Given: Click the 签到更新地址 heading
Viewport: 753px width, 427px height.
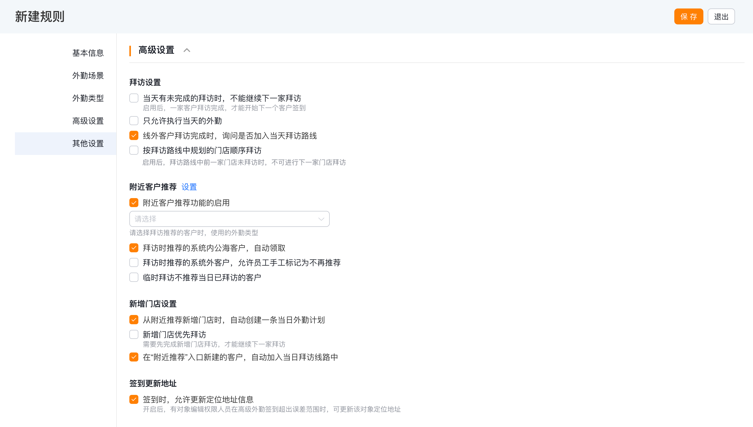Looking at the screenshot, I should (x=153, y=383).
